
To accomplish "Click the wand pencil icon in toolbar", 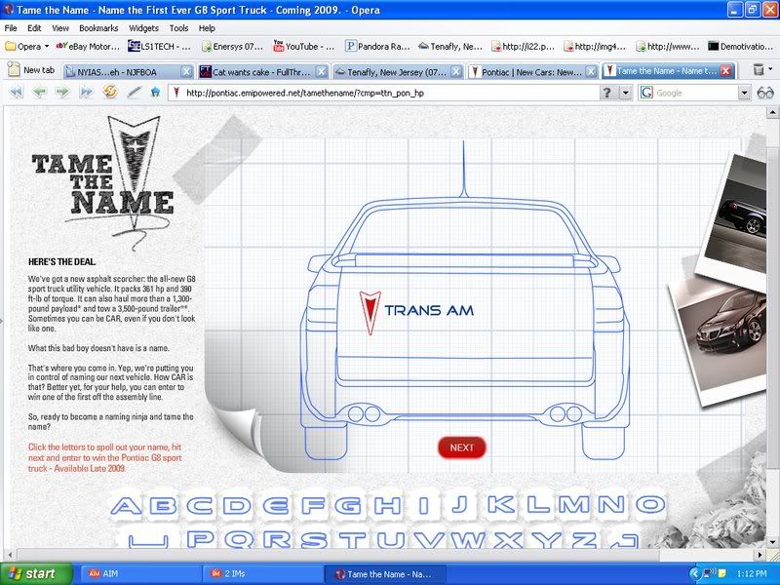I will click(x=134, y=92).
